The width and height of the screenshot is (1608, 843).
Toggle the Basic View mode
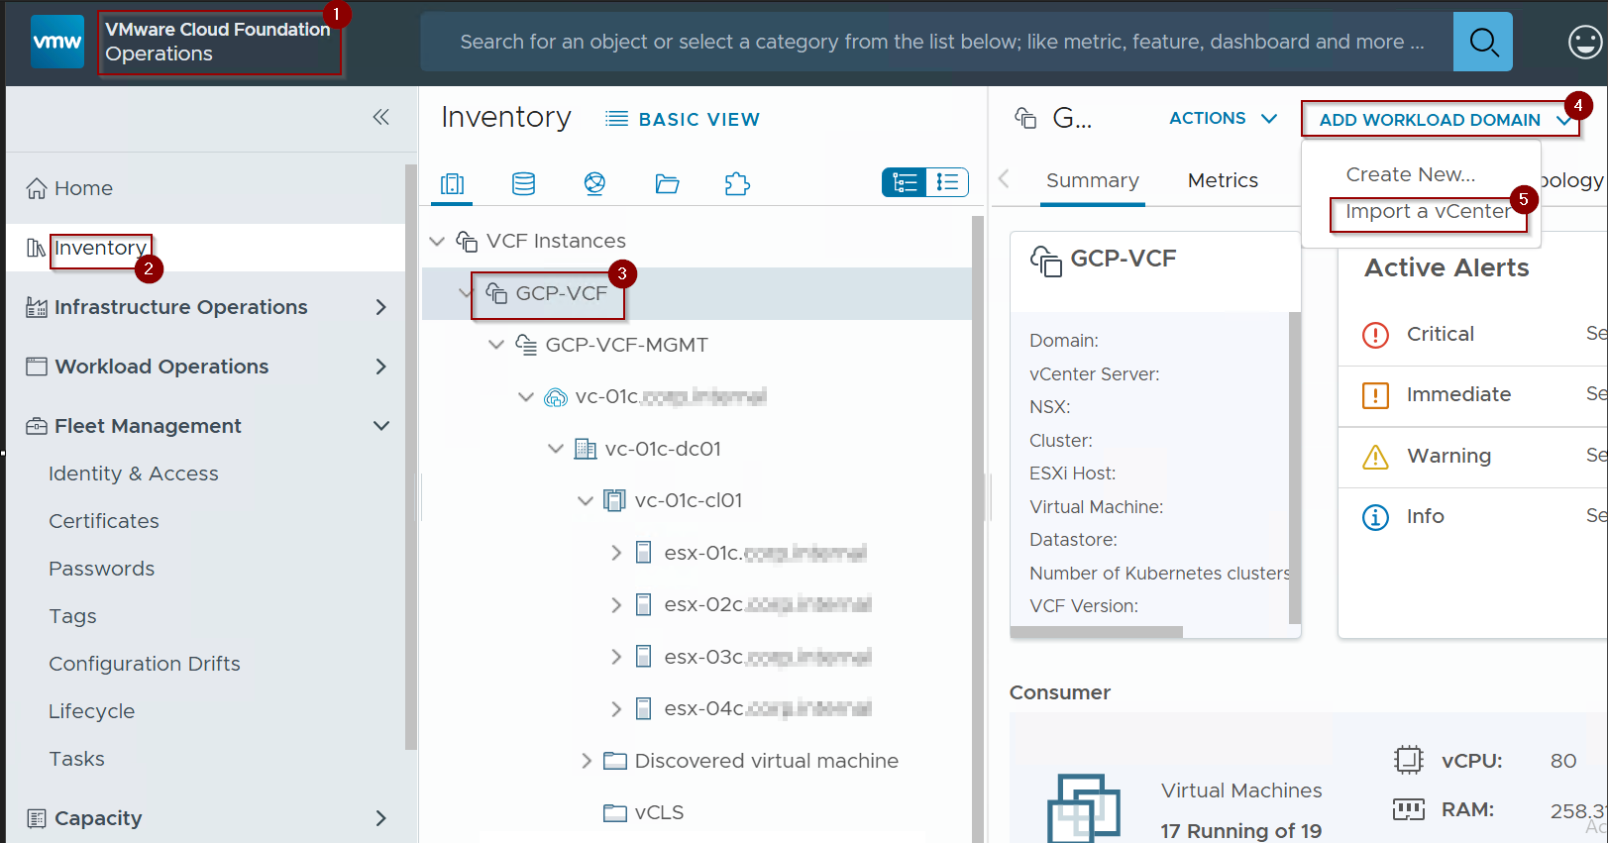(x=683, y=119)
